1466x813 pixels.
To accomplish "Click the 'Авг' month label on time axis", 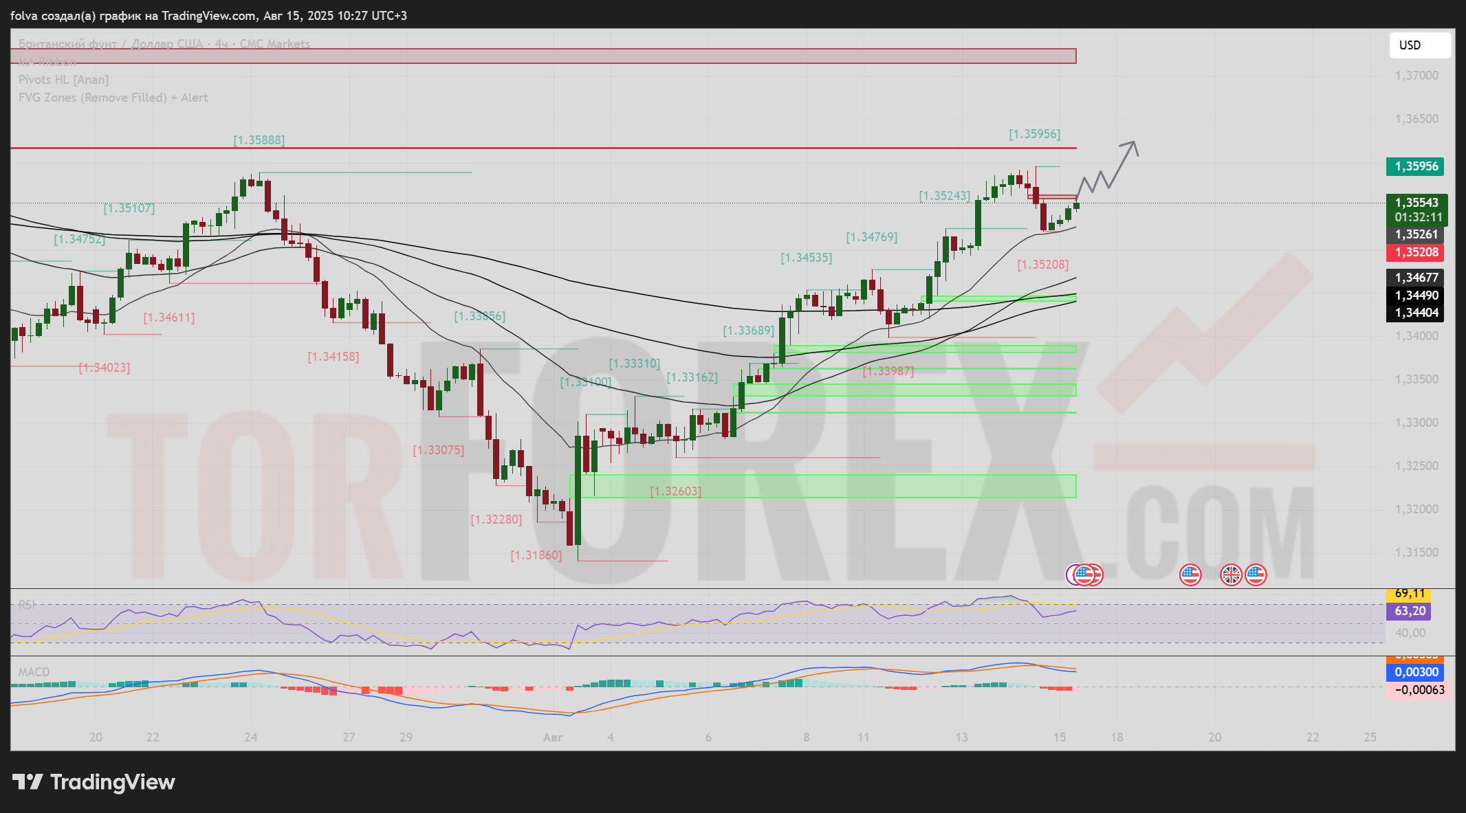I will pyautogui.click(x=553, y=737).
